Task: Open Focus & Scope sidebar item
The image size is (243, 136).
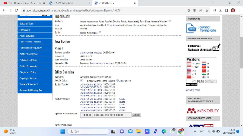Action: point(35,36)
